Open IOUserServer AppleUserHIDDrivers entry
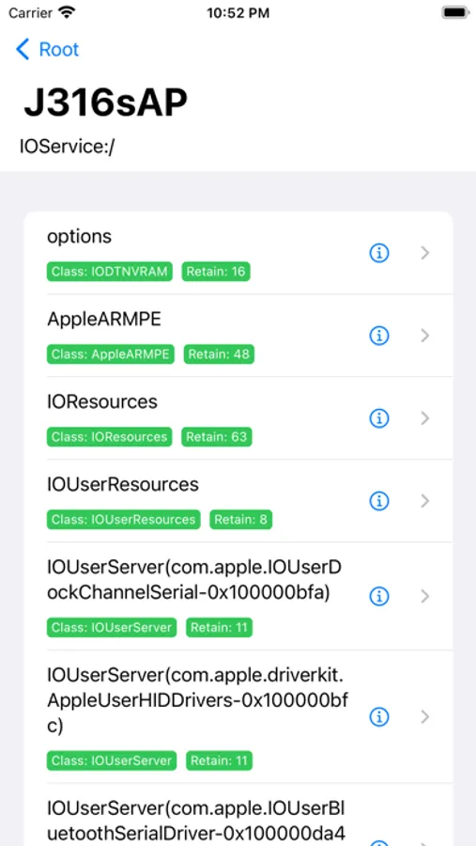 [x=238, y=716]
